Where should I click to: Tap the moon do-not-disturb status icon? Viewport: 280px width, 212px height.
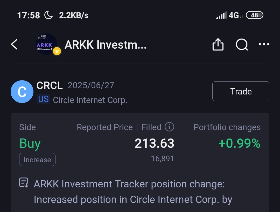pos(48,15)
